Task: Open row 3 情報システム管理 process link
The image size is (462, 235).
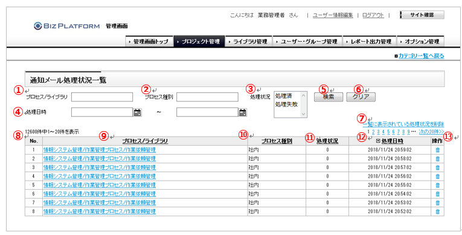Action: 100,167
